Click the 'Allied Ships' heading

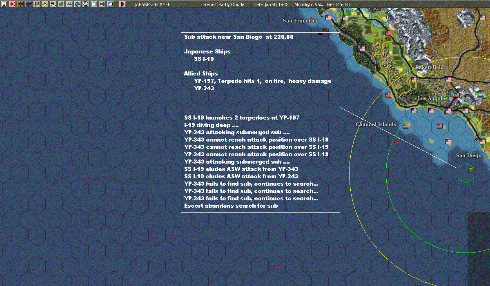point(201,73)
